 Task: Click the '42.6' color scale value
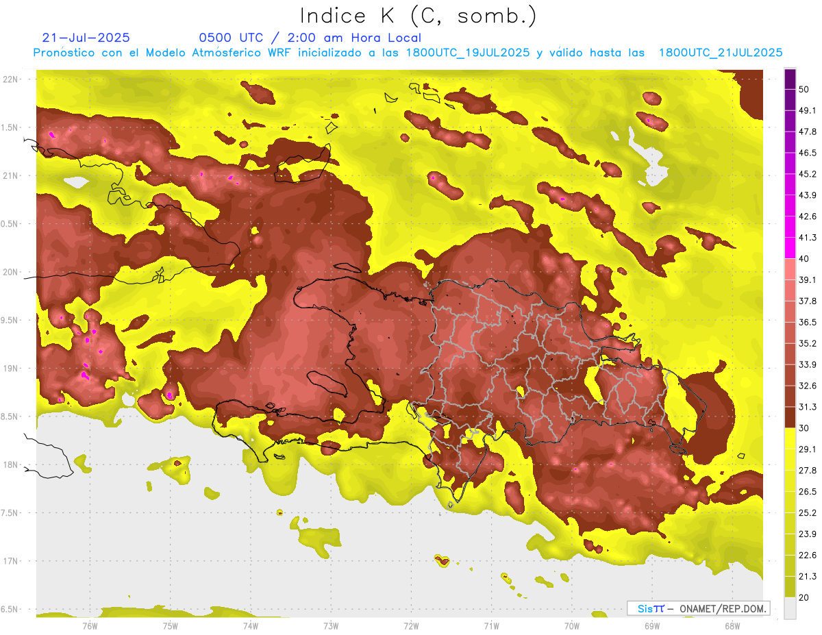point(807,216)
